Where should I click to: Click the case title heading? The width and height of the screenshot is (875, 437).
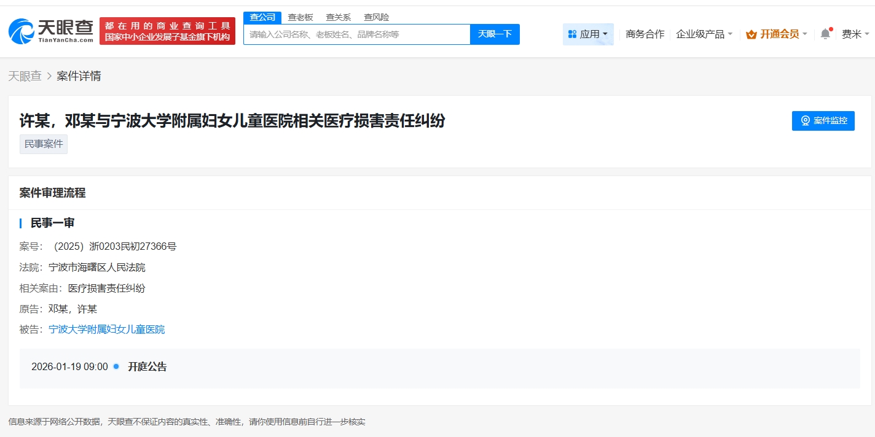coord(232,120)
